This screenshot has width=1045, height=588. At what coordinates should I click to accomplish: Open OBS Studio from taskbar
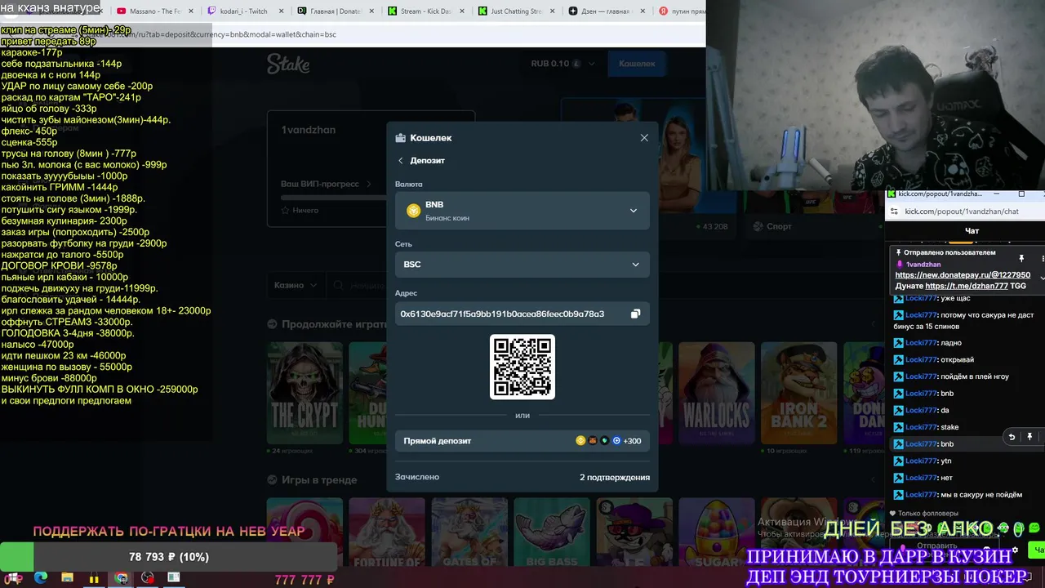click(x=148, y=578)
